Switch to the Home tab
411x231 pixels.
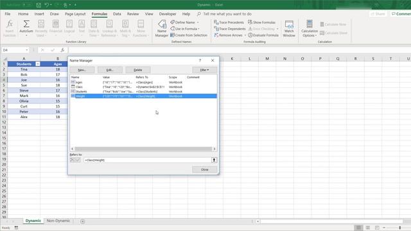pyautogui.click(x=23, y=14)
